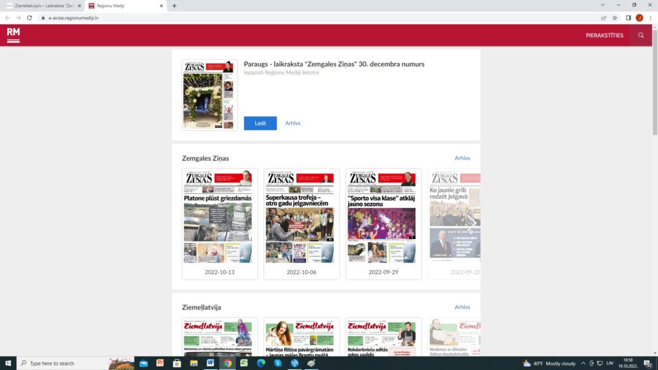Open the Chrome three-dot menu
Image resolution: width=658 pixels, height=370 pixels.
pyautogui.click(x=650, y=18)
